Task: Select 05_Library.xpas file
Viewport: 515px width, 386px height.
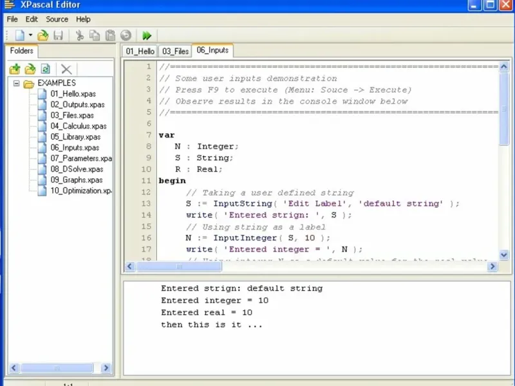Action: [x=75, y=137]
